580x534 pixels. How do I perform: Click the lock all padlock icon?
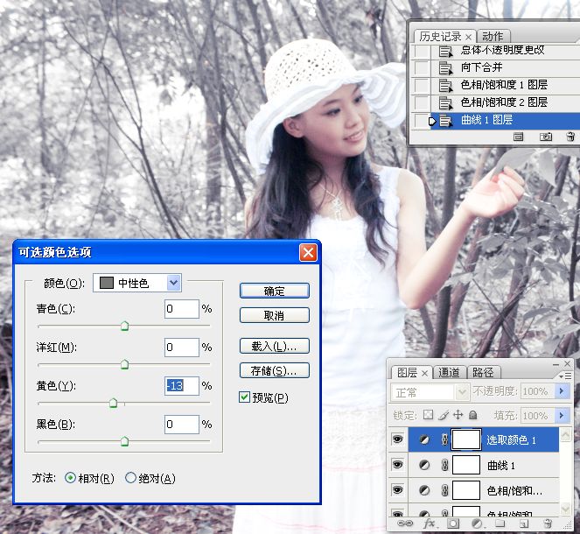coord(472,415)
